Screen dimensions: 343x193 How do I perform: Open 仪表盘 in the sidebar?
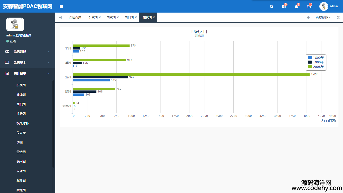tap(21, 133)
